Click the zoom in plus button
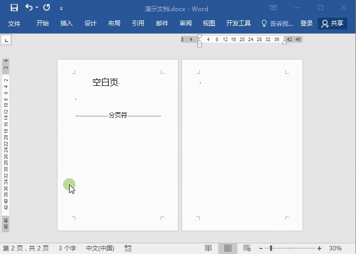This screenshot has width=356, height=254. click(319, 248)
